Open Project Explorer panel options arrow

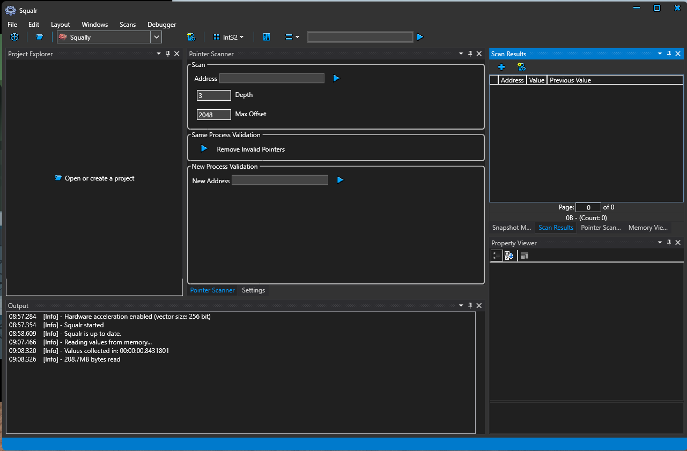[x=159, y=54]
